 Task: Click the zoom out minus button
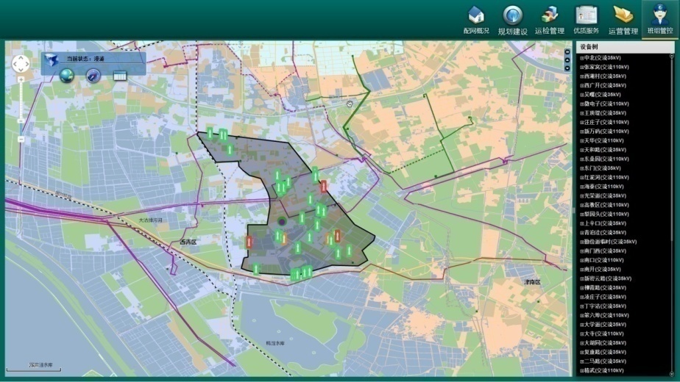pos(21,139)
